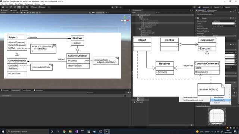The height and width of the screenshot is (134, 239).
Task: Switch to the Game tab
Action: click(13, 10)
